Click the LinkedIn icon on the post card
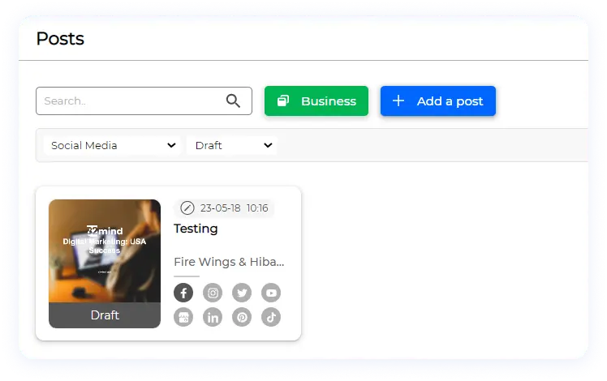This screenshot has width=607, height=381. (213, 317)
